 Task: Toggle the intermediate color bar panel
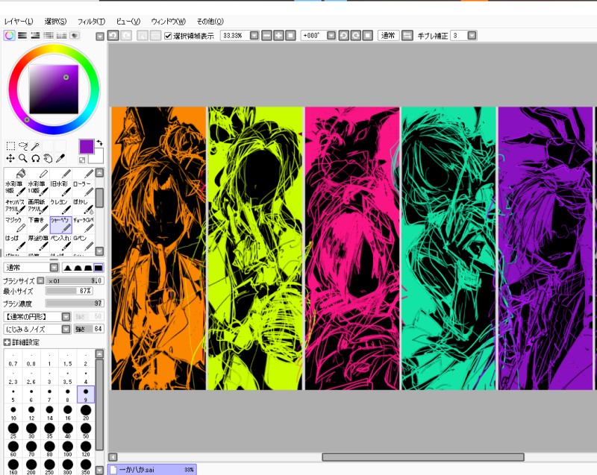pos(49,35)
